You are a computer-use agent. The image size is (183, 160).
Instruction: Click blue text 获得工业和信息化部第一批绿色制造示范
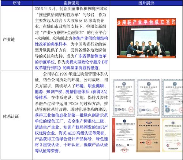coord(71,115)
